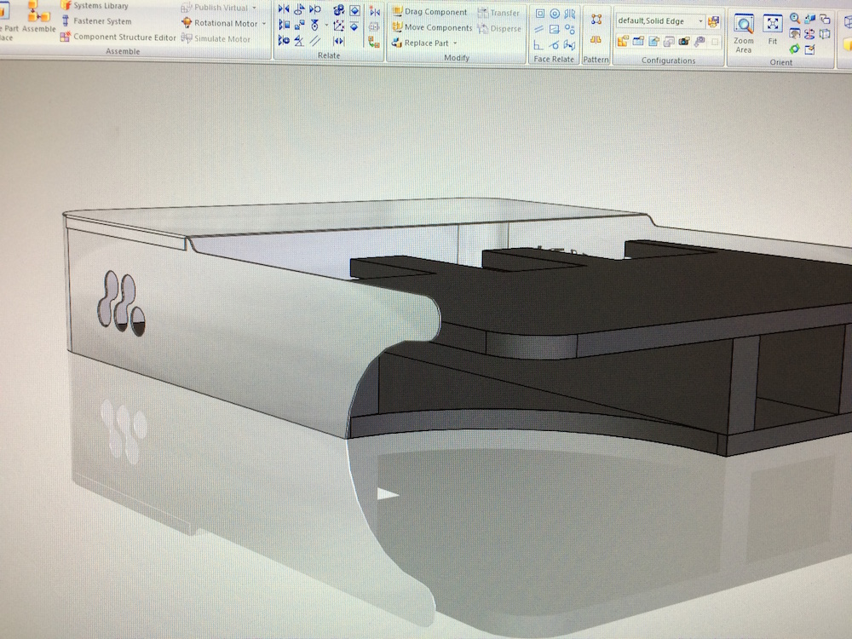
Task: Select the Match Coordinate Systems icon
Action: coord(338,26)
